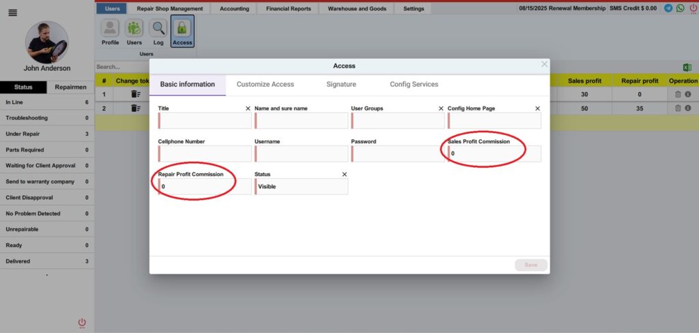
Task: Clear the Status field with its X
Action: pos(344,174)
